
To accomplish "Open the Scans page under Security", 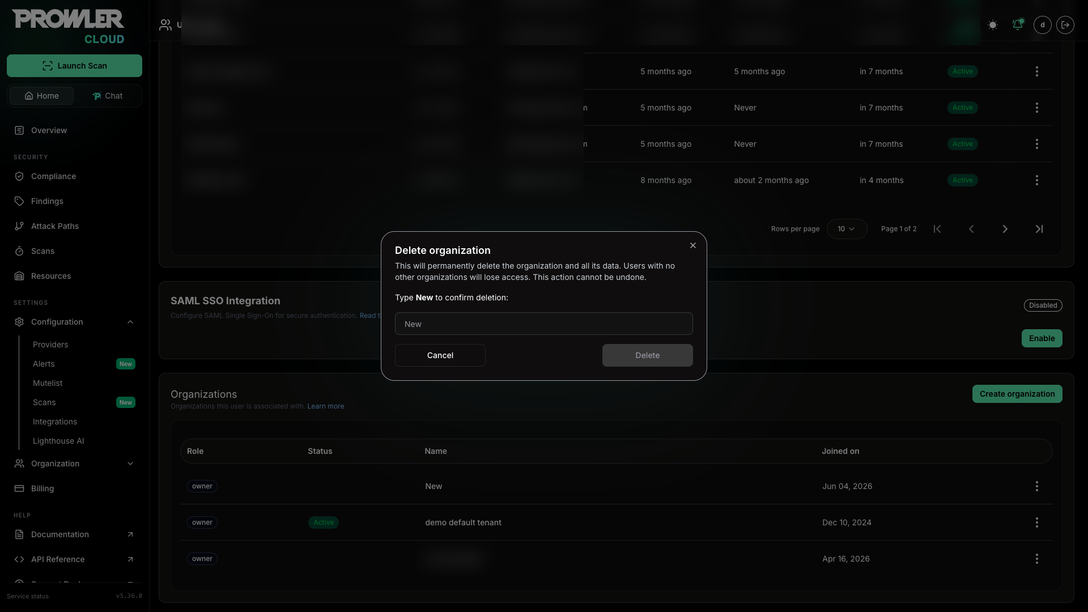I will [42, 251].
